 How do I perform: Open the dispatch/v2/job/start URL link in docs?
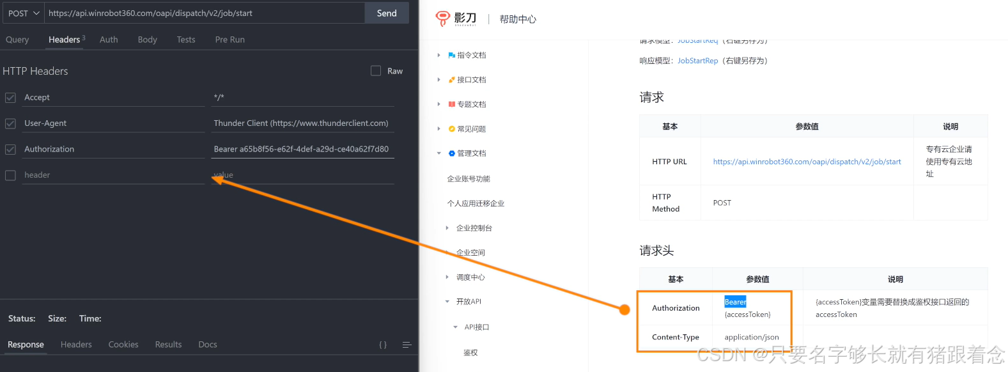point(807,162)
